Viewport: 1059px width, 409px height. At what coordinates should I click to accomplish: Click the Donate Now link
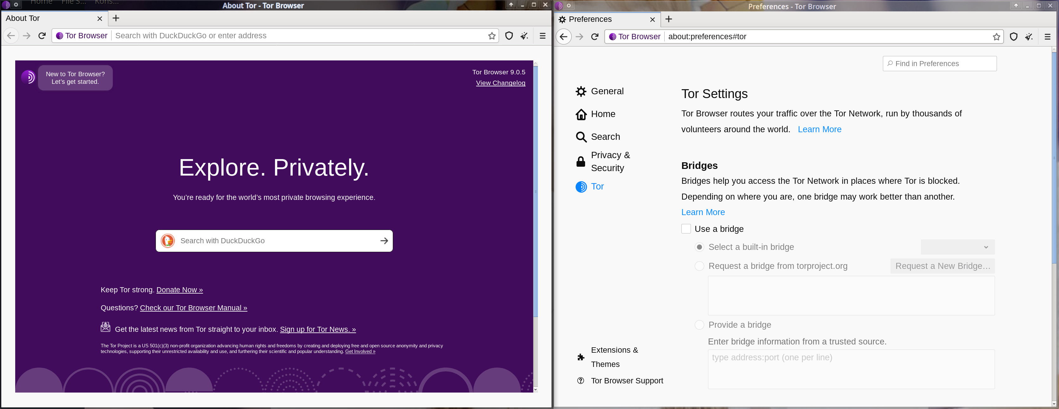click(178, 289)
